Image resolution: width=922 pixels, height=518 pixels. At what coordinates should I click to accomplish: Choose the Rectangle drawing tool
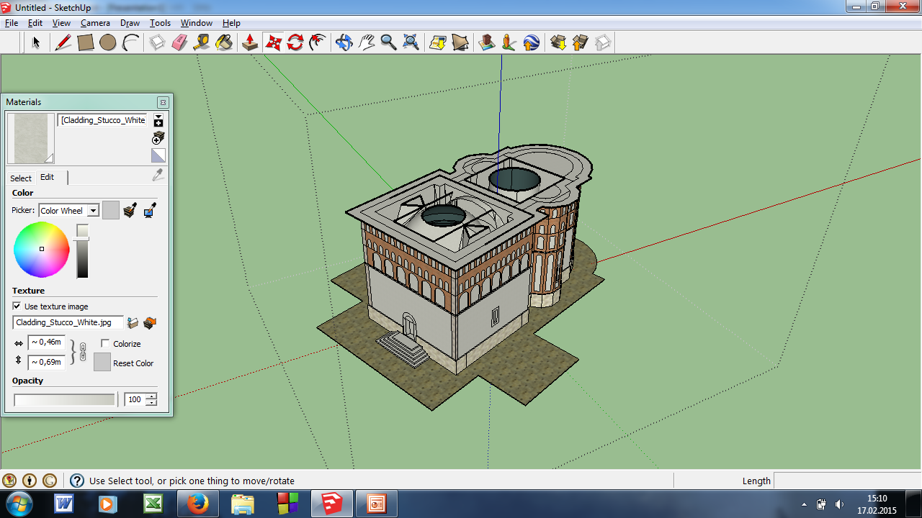(x=86, y=42)
